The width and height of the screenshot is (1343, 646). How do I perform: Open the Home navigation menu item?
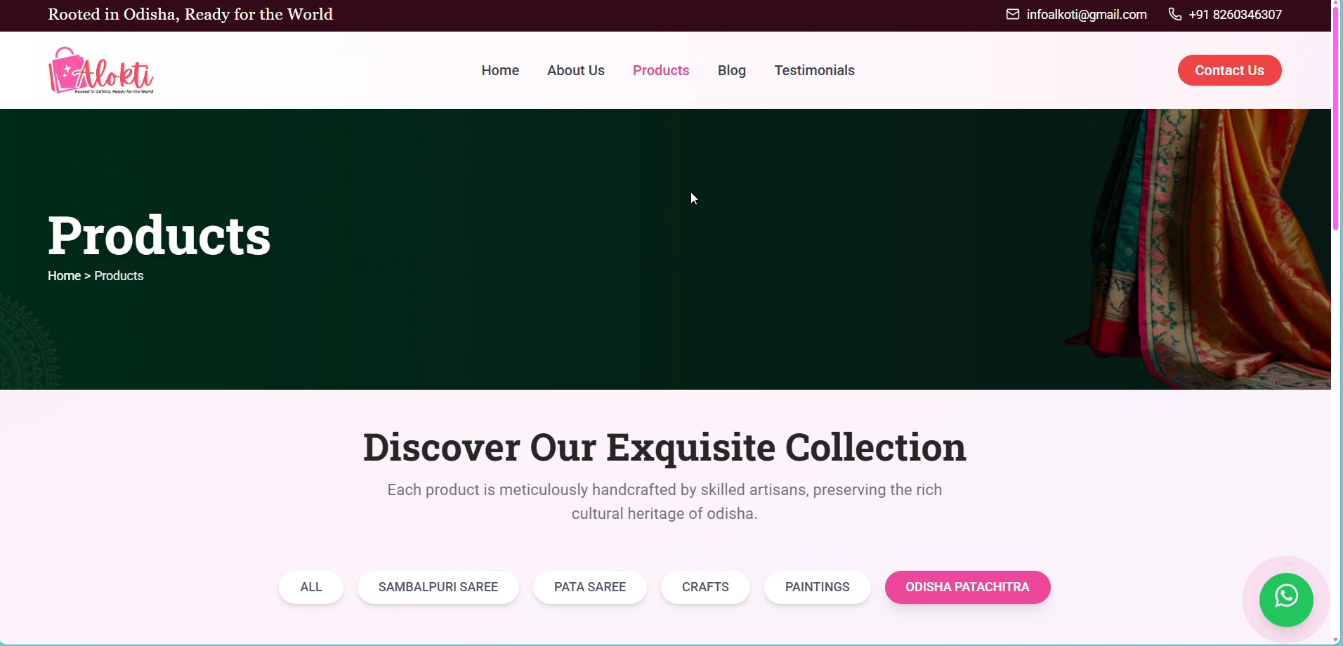click(500, 70)
